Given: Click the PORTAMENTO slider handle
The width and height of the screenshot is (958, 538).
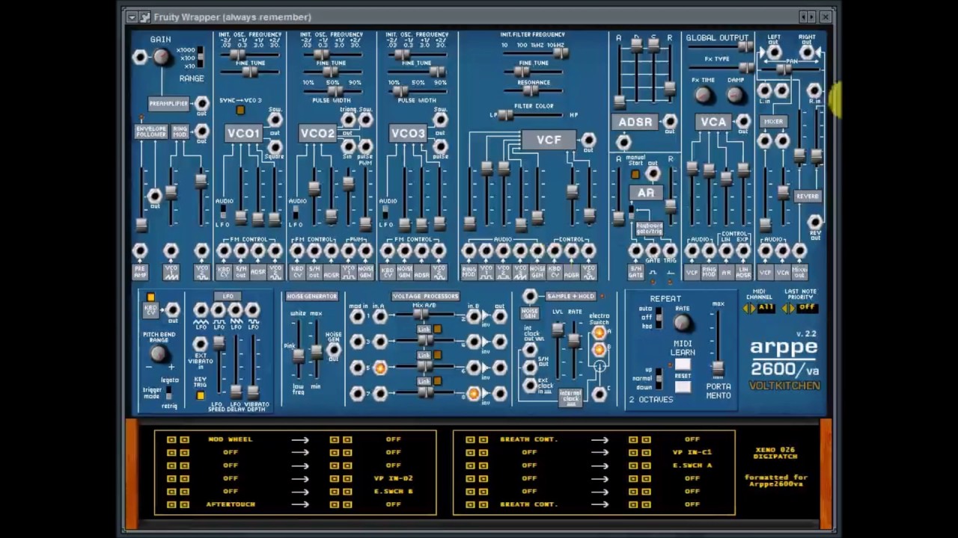Looking at the screenshot, I should 718,368.
